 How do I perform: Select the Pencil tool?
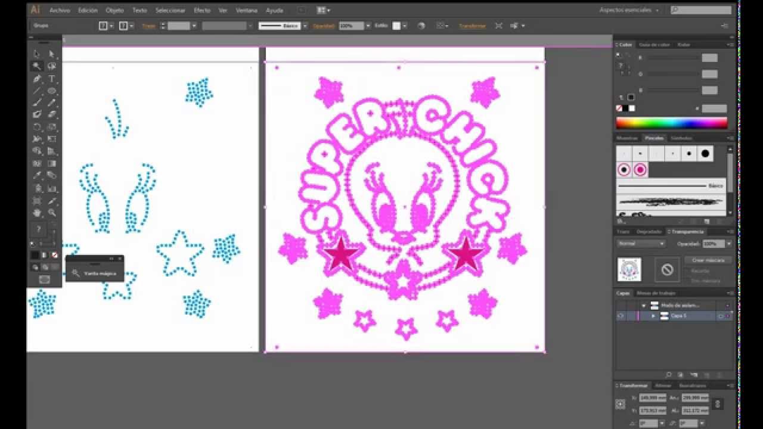coord(52,102)
